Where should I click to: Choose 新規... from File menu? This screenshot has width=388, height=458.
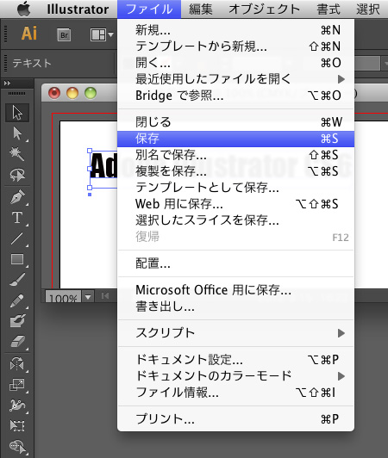pos(235,30)
